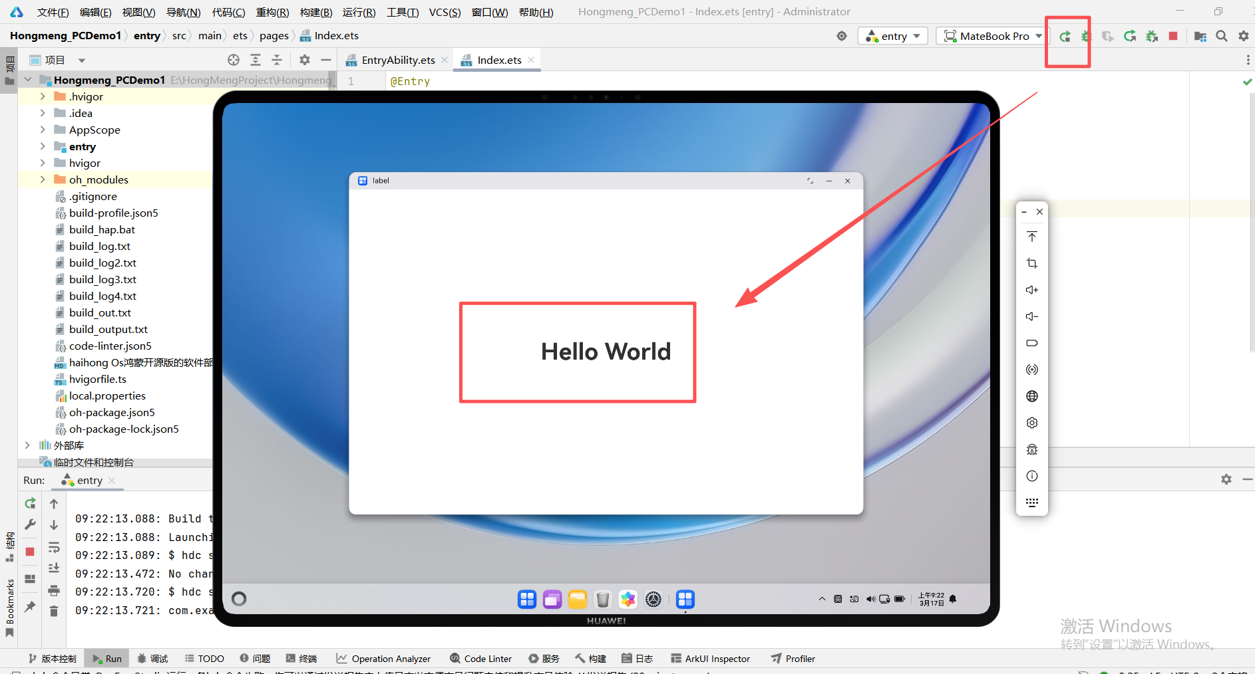Open the emulator settings gear
Screen dimensions: 1255x674
pyautogui.click(x=1032, y=423)
